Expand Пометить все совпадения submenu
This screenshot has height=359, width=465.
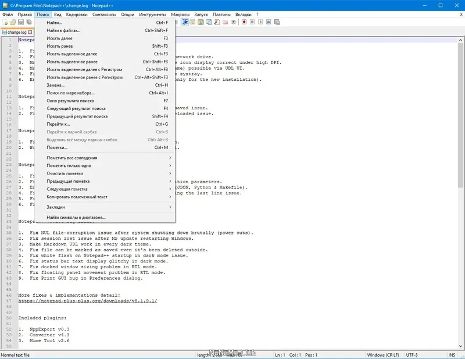pyautogui.click(x=105, y=158)
